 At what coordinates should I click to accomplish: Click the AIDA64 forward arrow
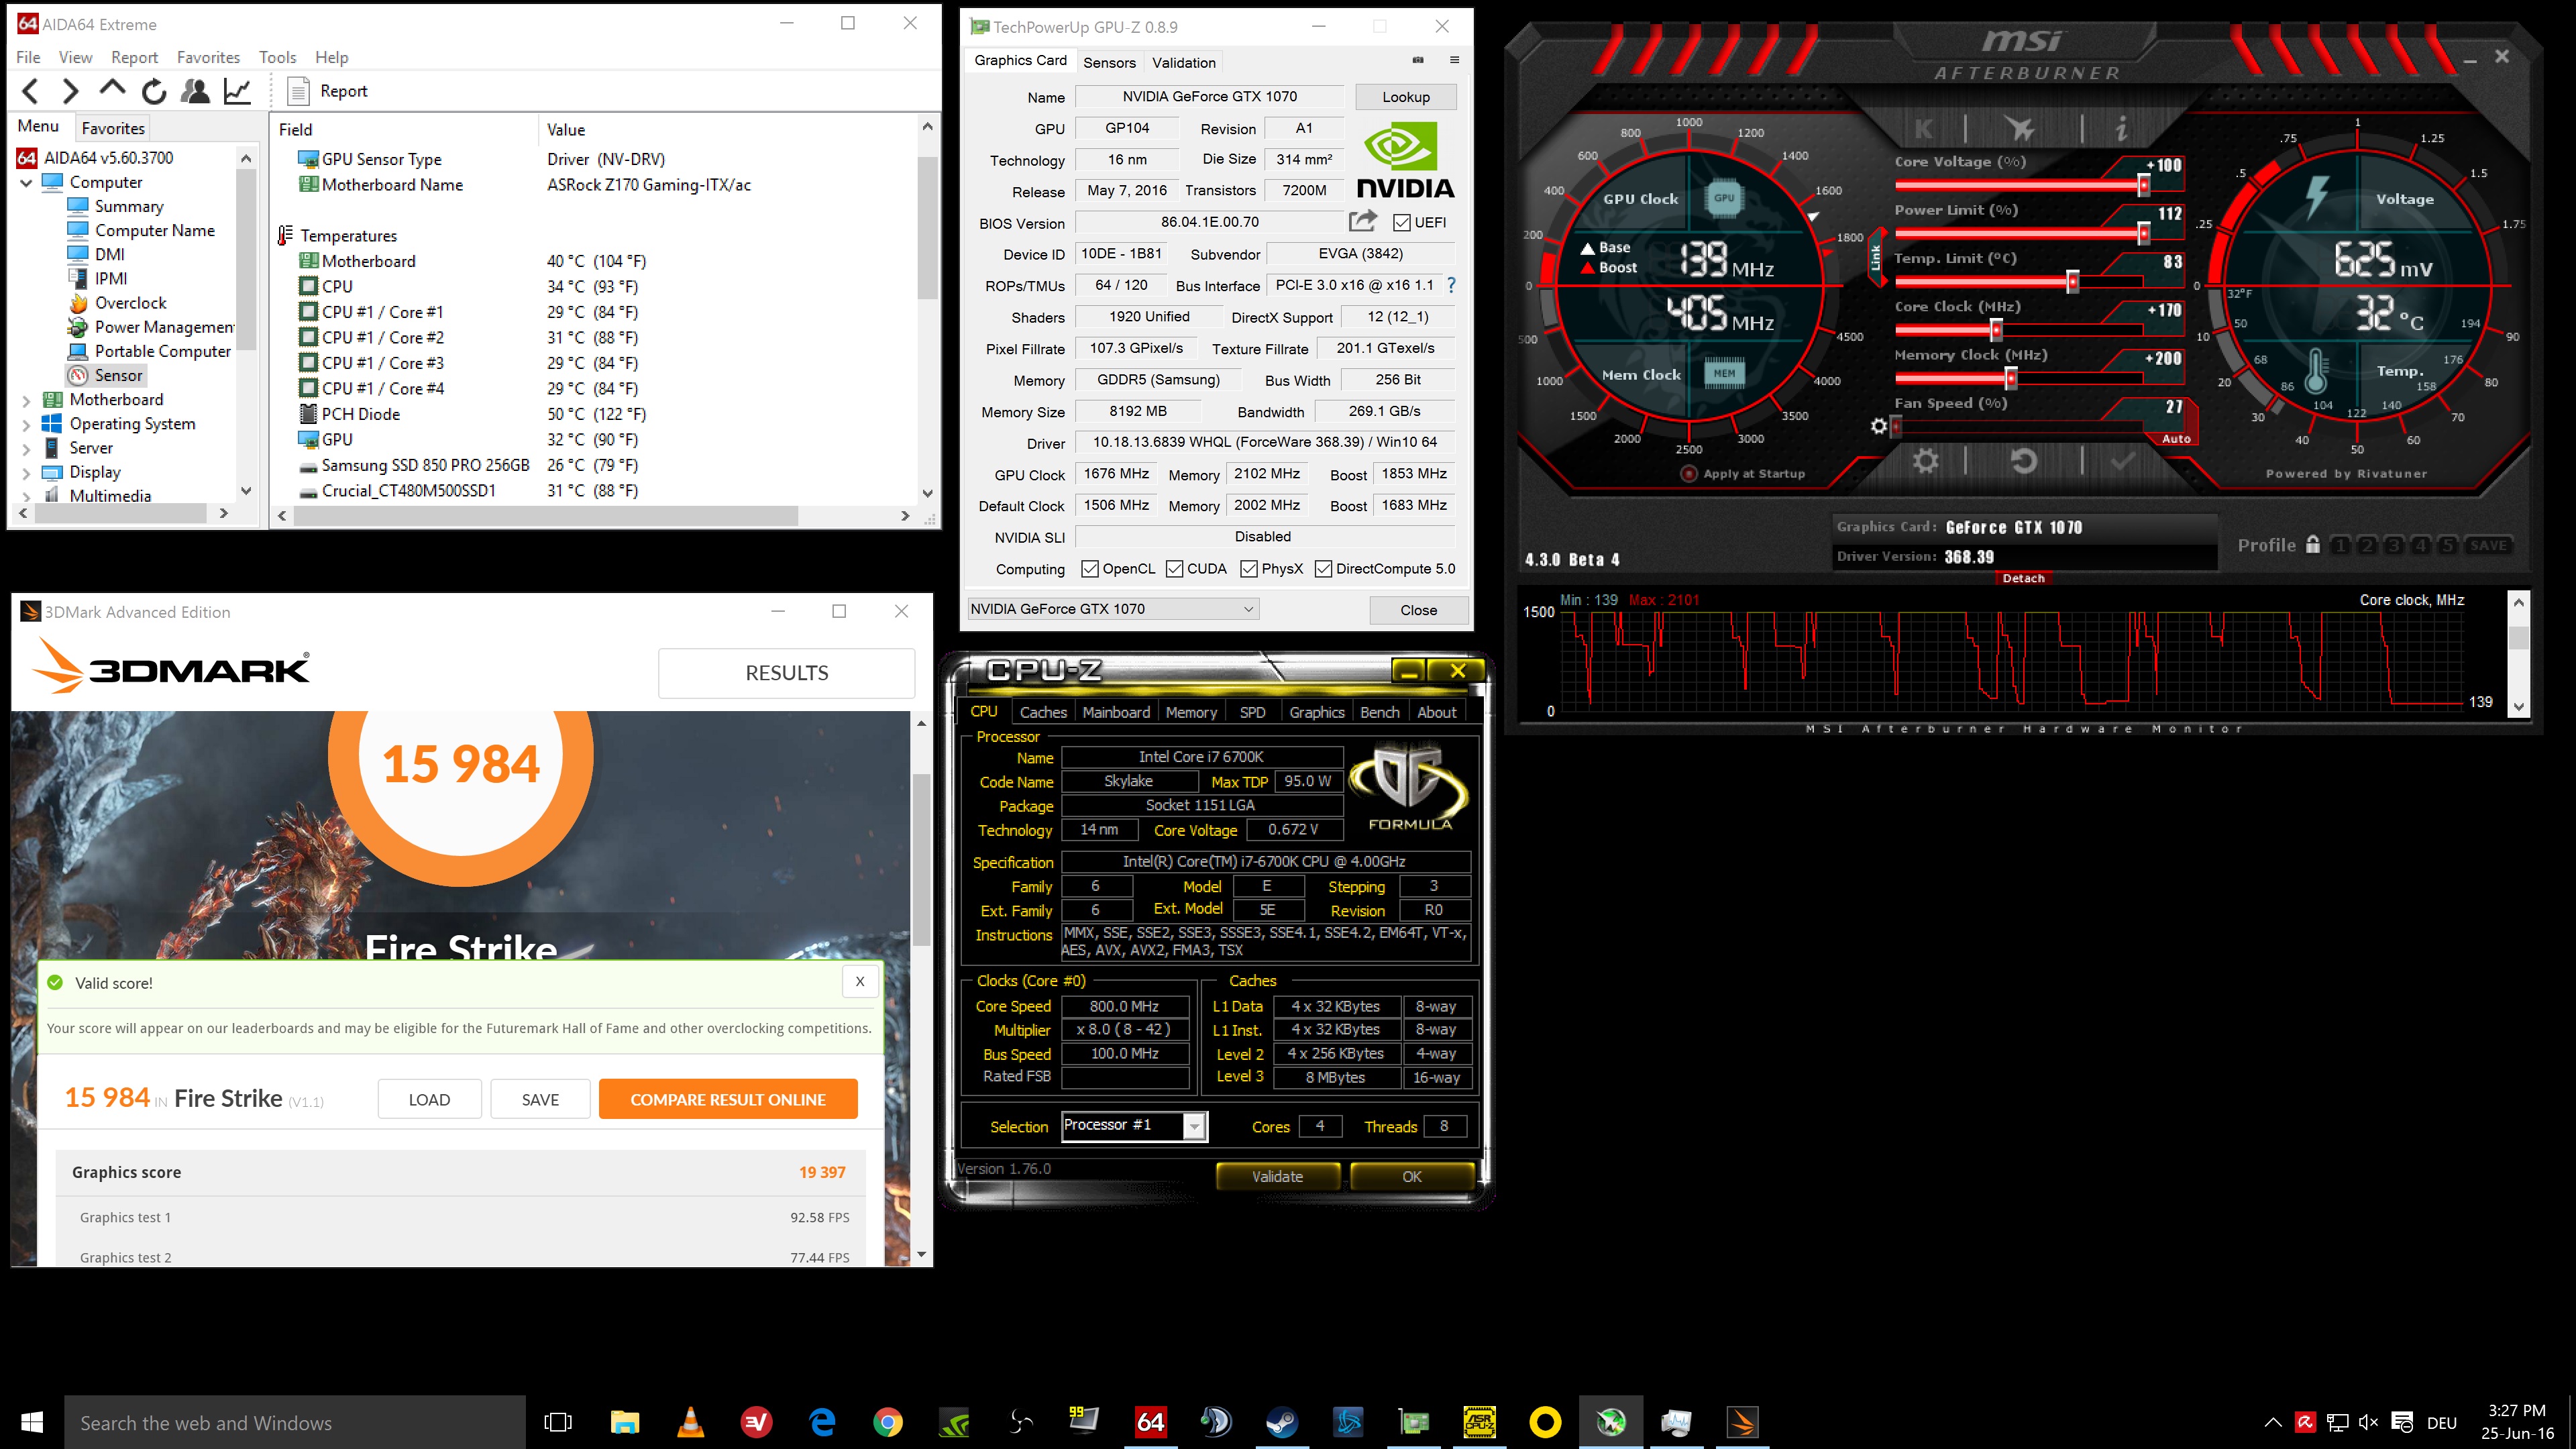click(x=70, y=92)
